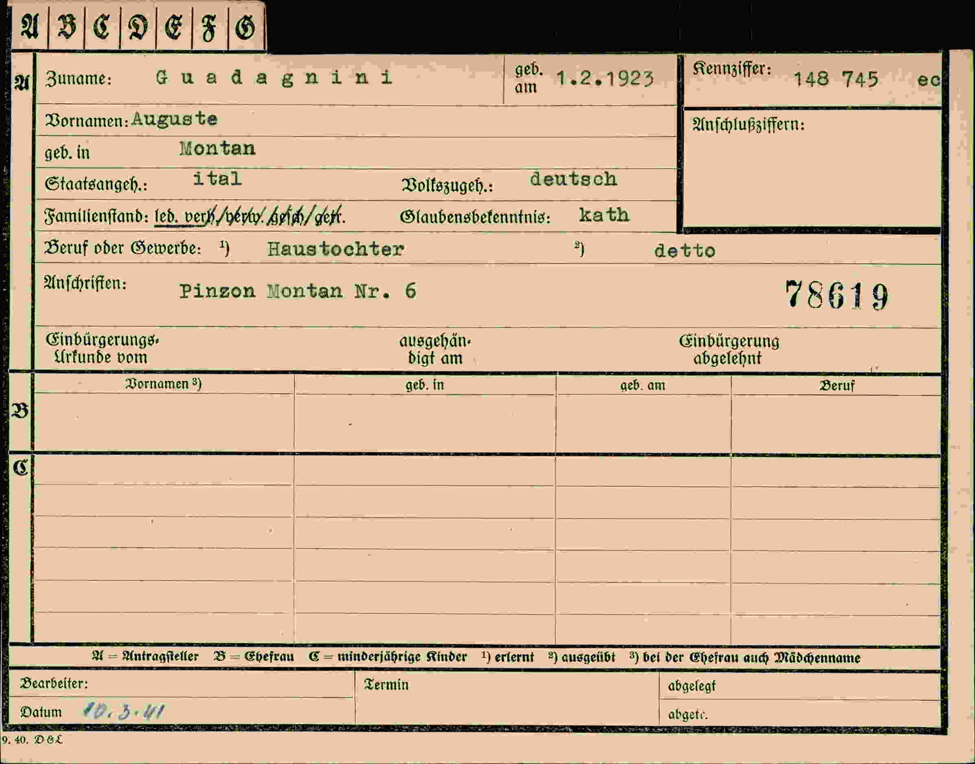Select index tab letter B at top

click(x=66, y=27)
